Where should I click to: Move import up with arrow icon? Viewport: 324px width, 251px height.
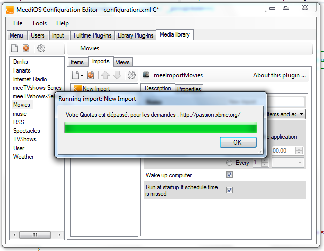coord(105,75)
